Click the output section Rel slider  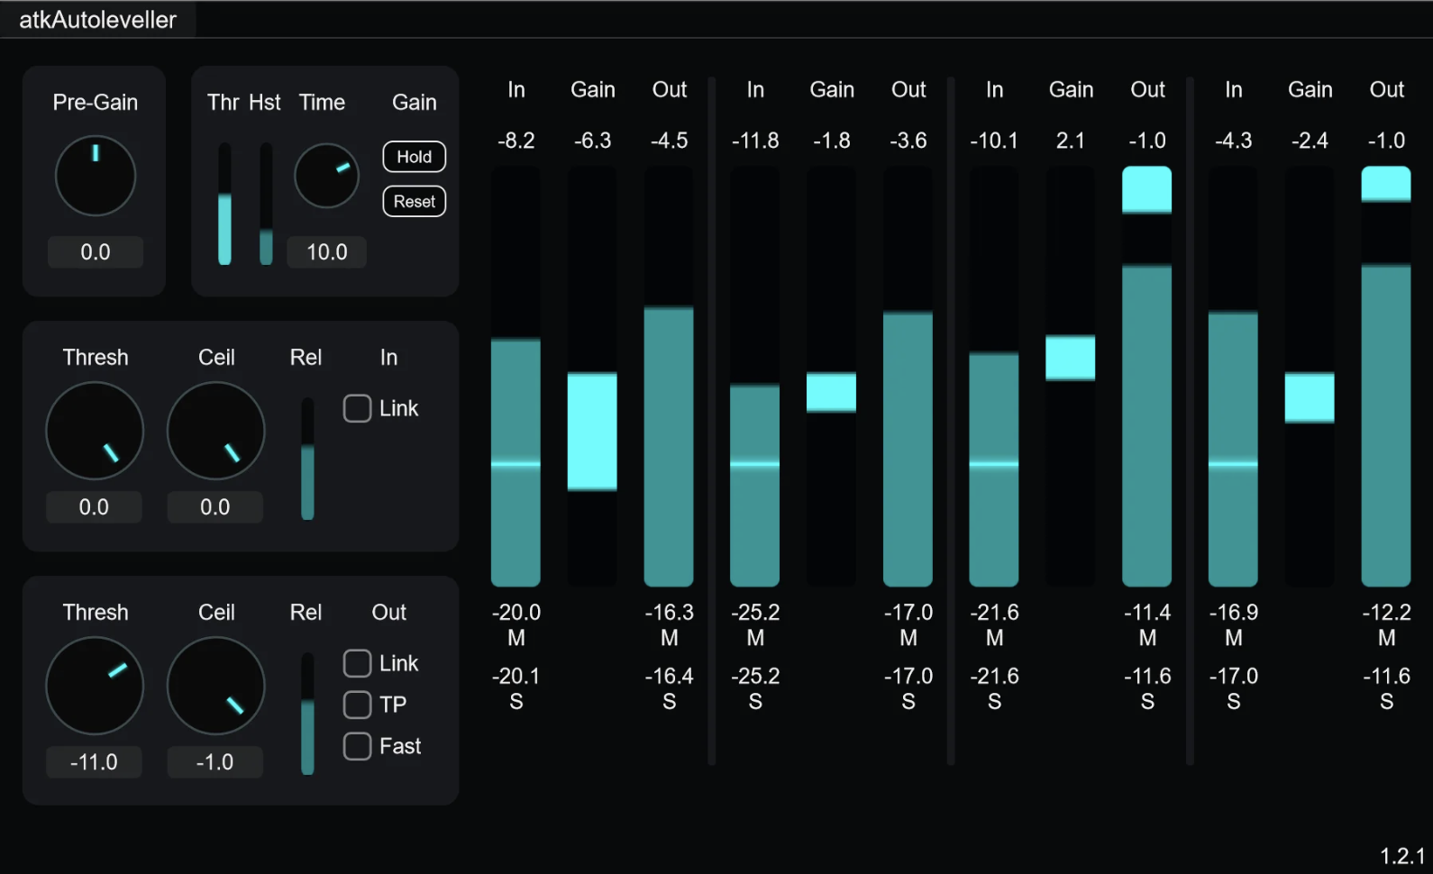pos(307,714)
